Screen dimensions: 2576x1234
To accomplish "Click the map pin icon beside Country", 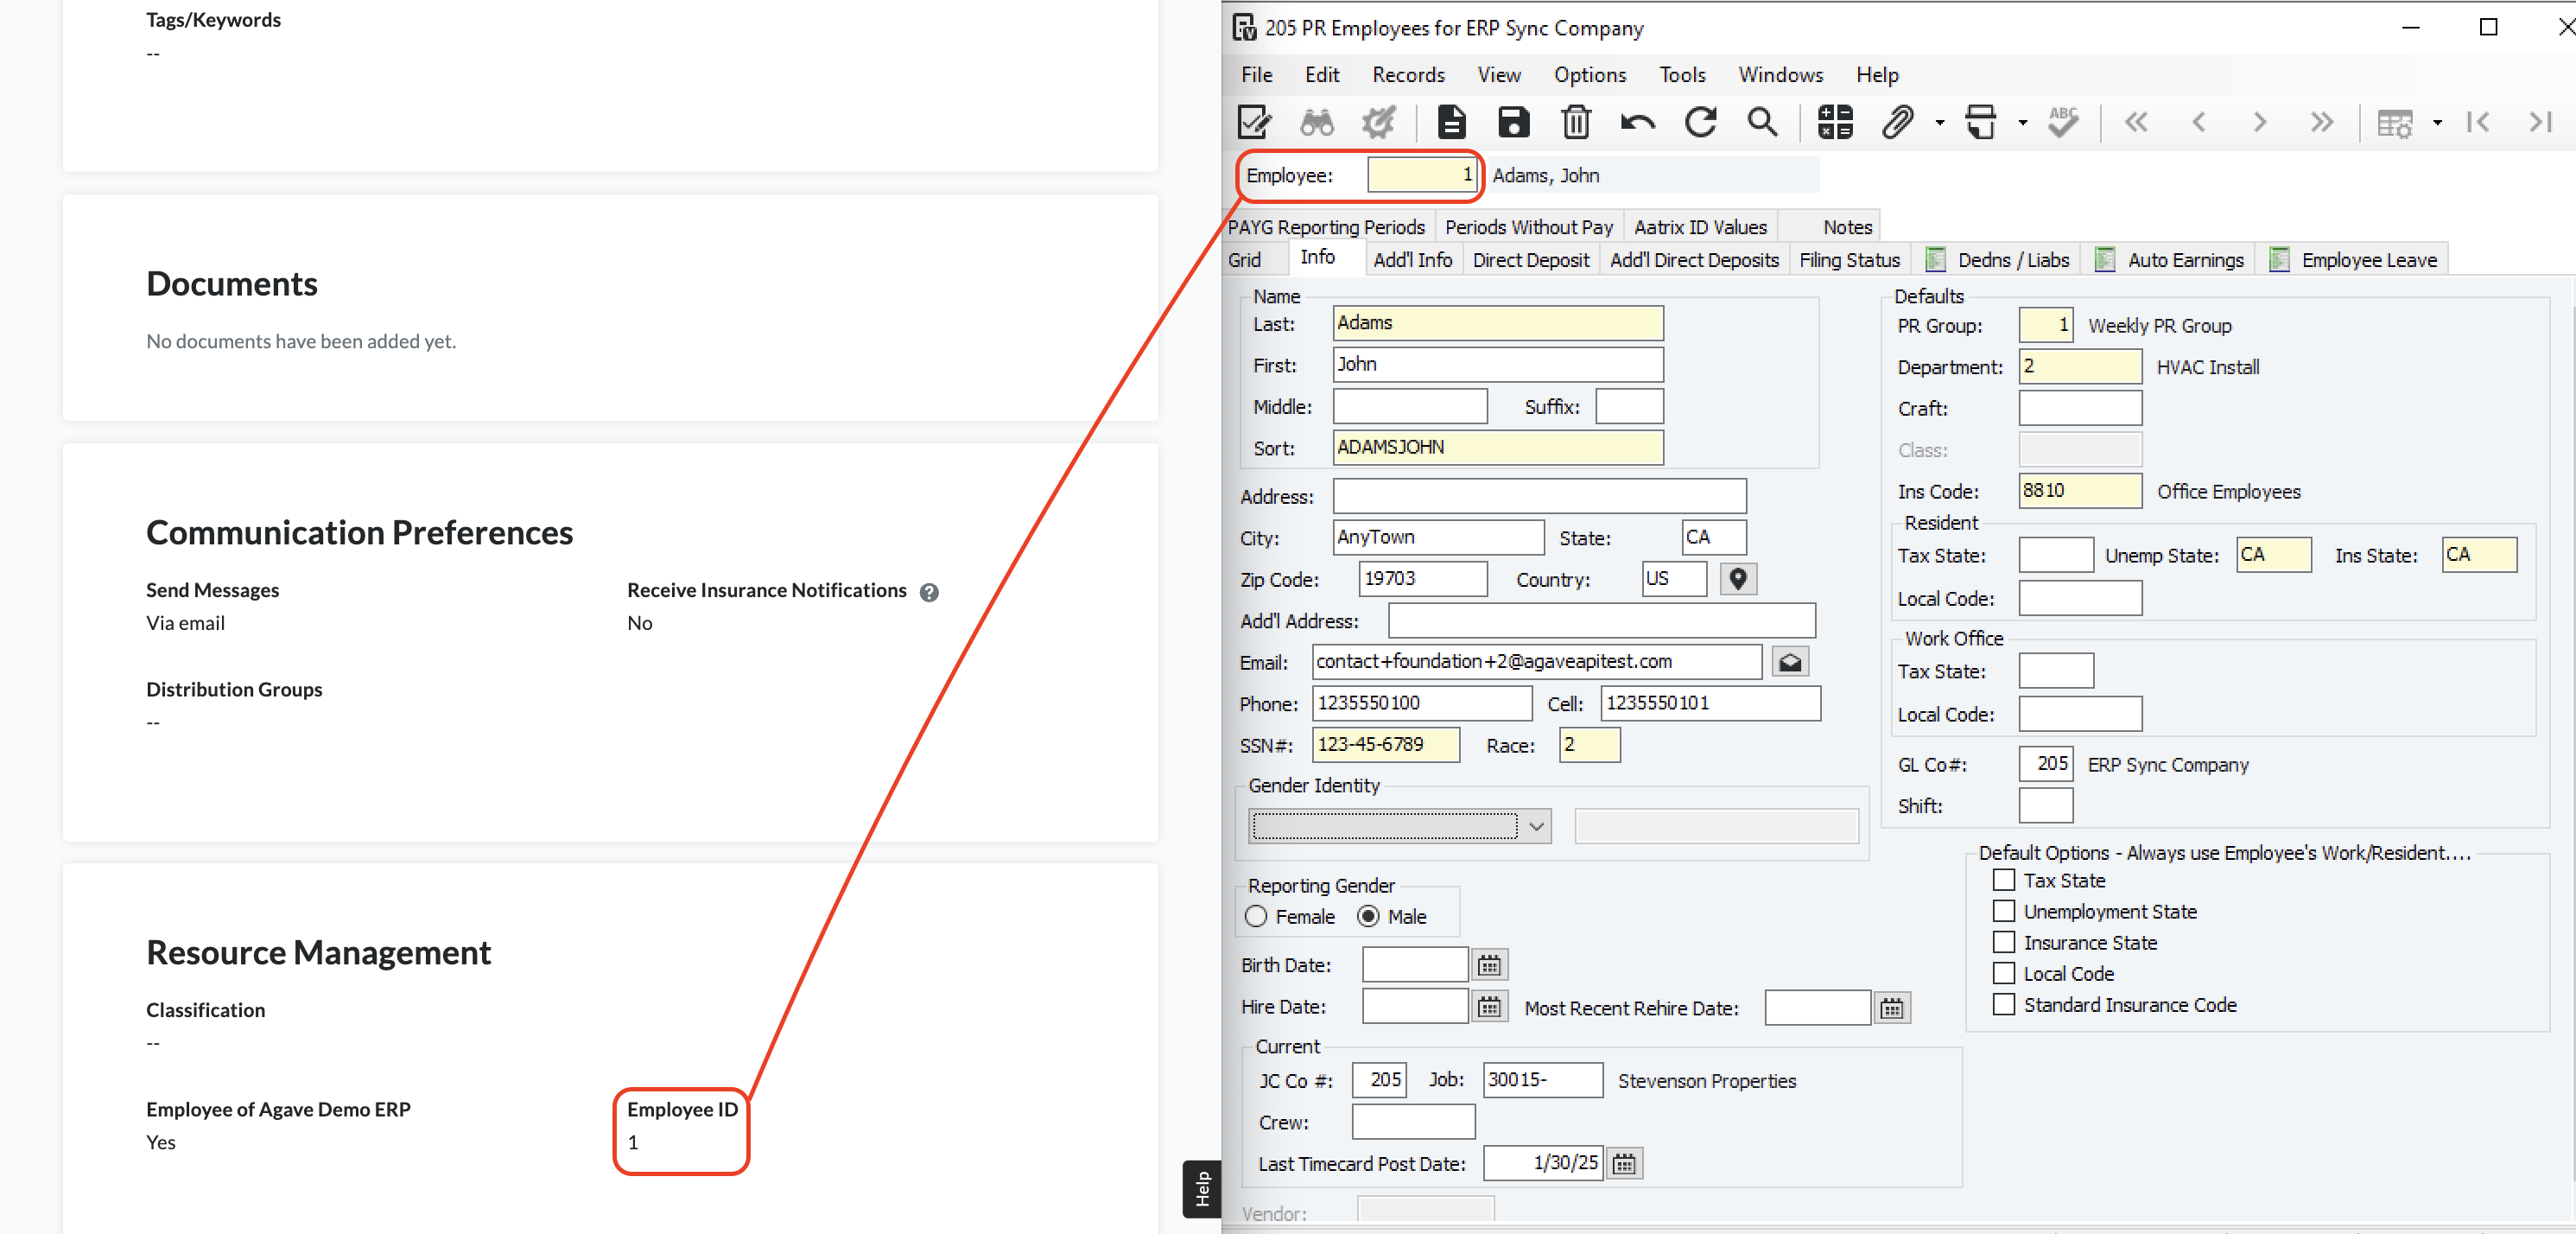I will pos(1738,579).
